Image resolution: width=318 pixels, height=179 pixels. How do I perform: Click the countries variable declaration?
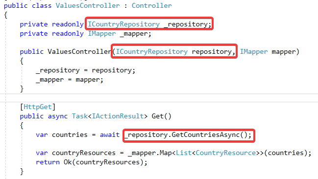pos(70,135)
